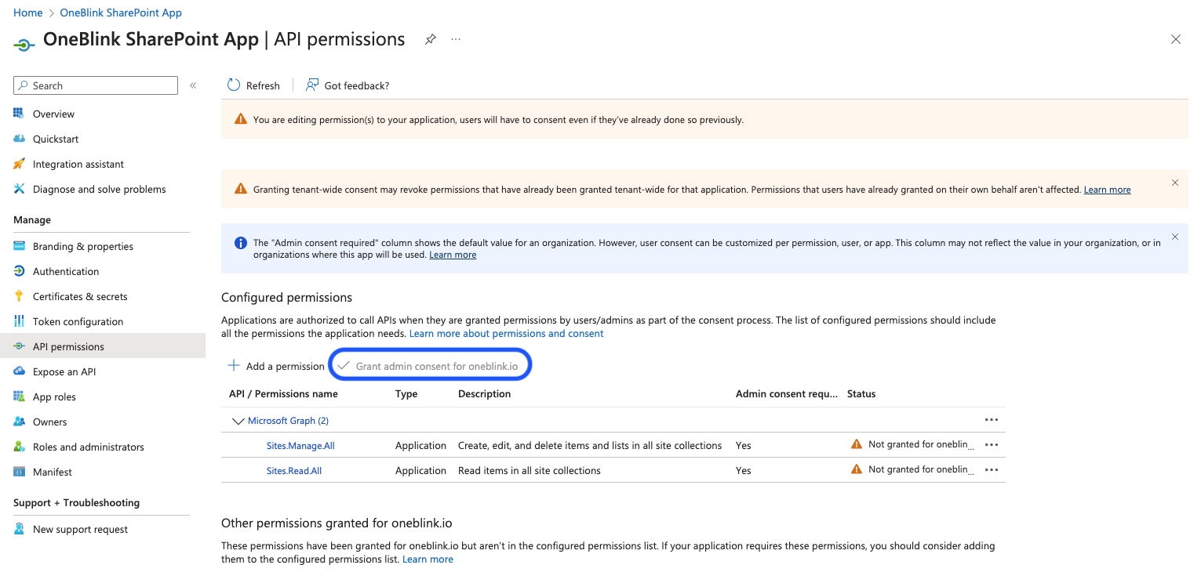Open API permissions in the Manage menu
Image resolution: width=1201 pixels, height=583 pixels.
pos(103,346)
